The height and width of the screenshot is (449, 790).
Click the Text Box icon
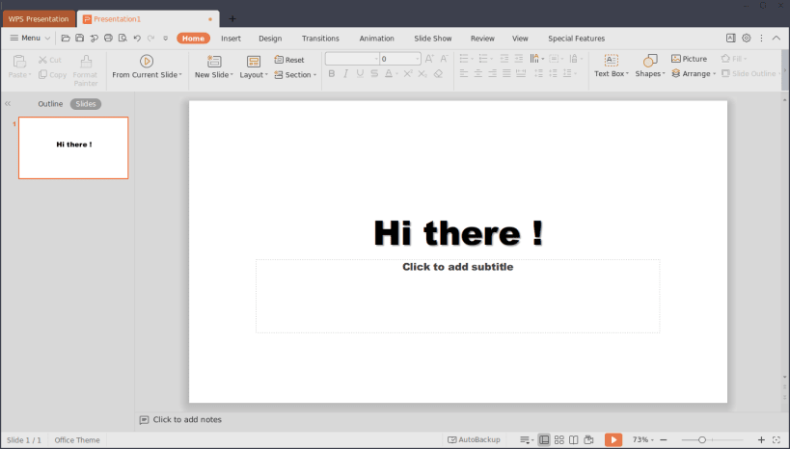pos(611,61)
